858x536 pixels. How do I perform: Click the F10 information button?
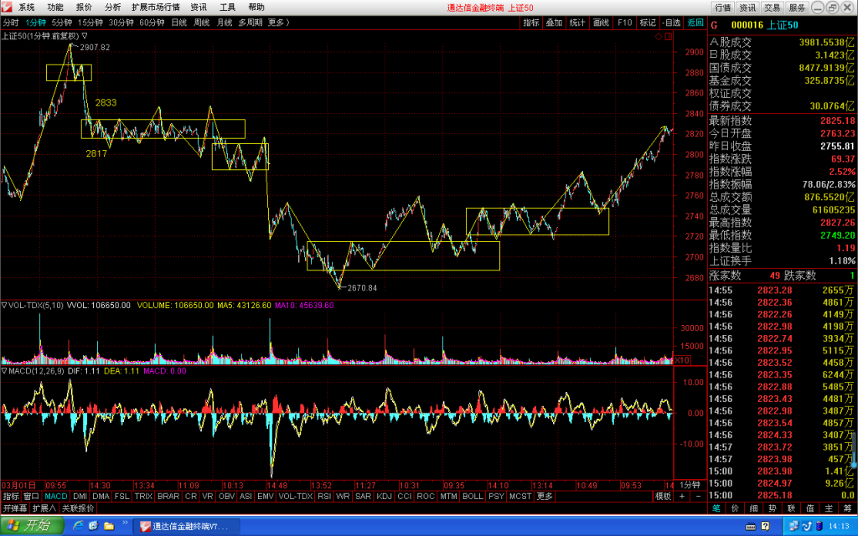pos(625,23)
